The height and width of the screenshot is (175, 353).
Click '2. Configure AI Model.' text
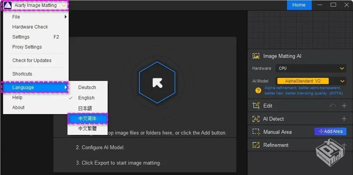pyautogui.click(x=100, y=148)
